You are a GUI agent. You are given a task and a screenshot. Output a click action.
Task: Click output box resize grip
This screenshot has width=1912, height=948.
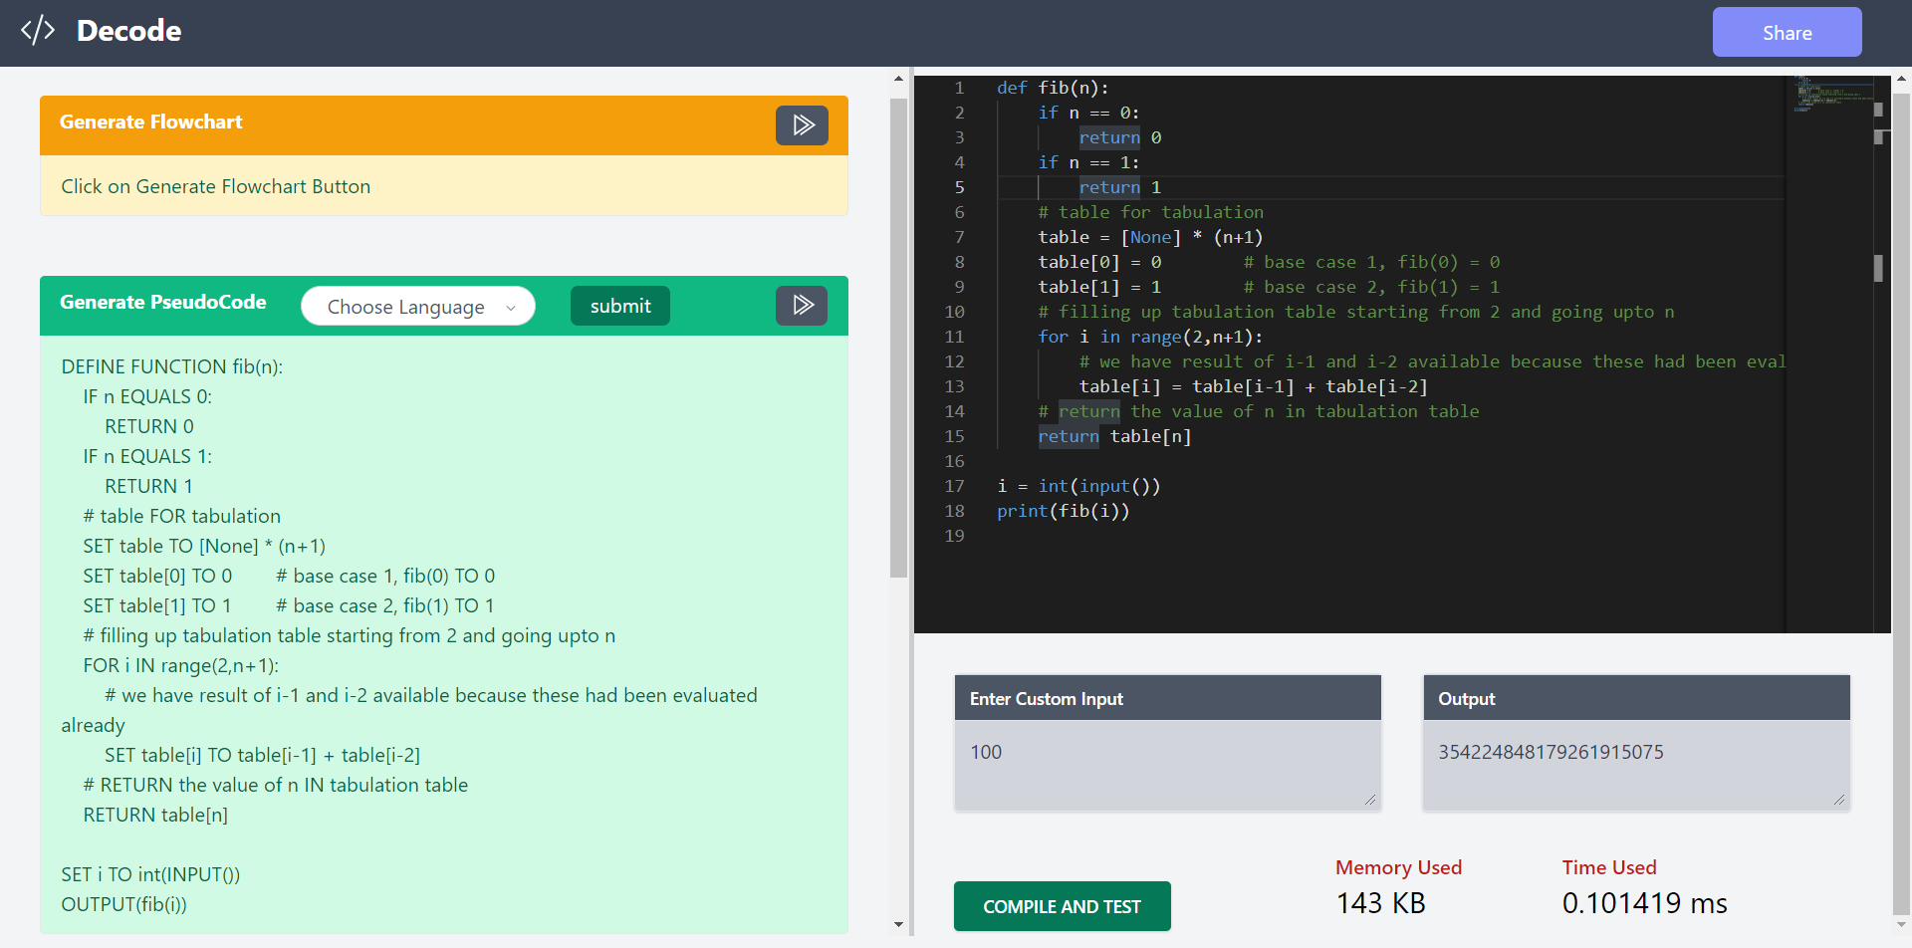[1839, 800]
